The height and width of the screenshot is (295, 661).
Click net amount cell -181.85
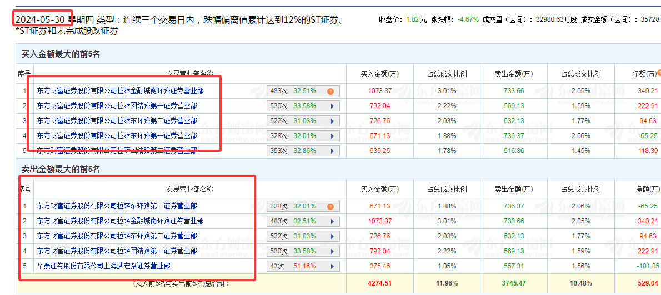647,266
